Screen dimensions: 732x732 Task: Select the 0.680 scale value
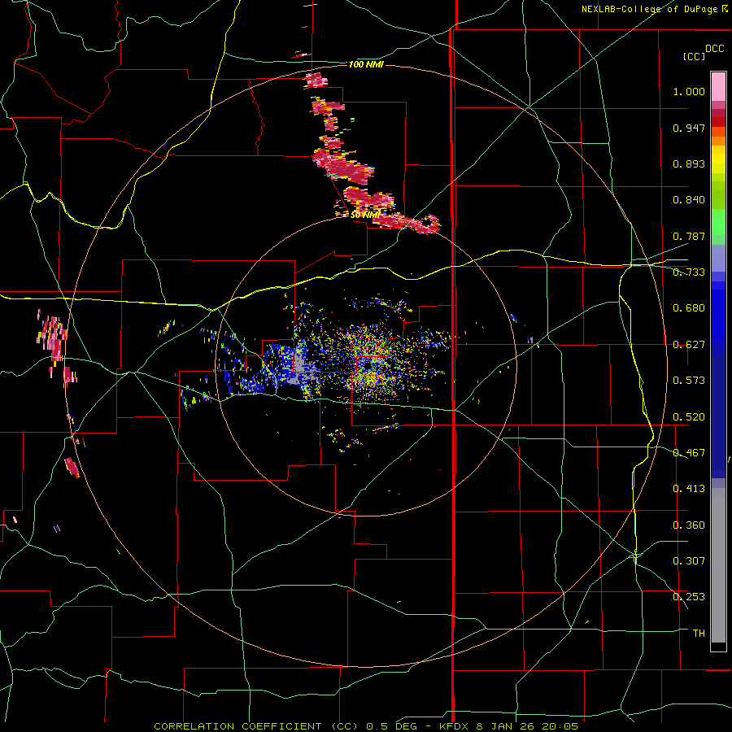[689, 308]
